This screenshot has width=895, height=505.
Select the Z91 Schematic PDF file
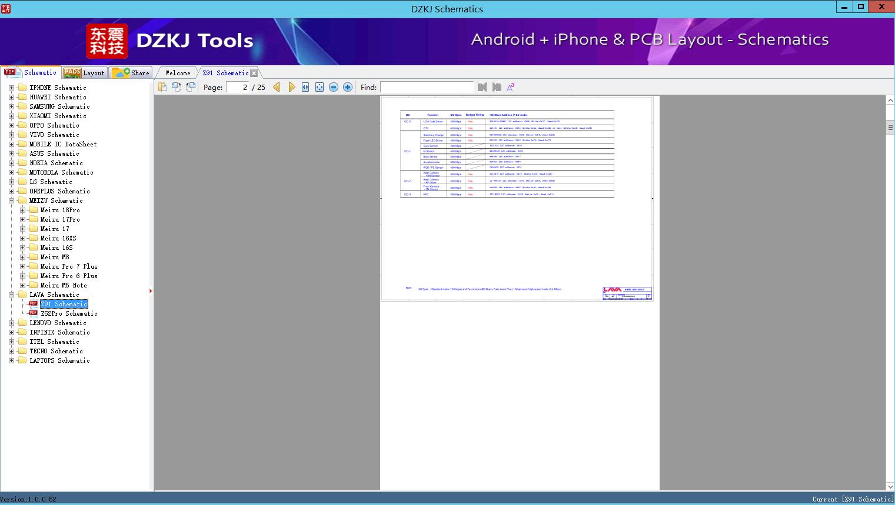click(x=64, y=304)
